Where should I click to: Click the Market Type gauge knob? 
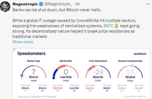coord(22,75)
